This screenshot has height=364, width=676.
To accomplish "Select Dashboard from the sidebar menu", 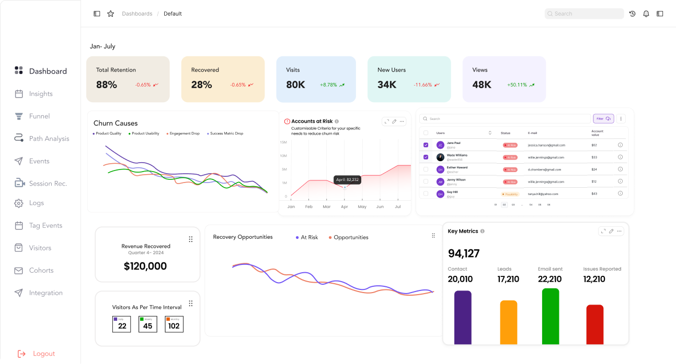I will (x=48, y=70).
